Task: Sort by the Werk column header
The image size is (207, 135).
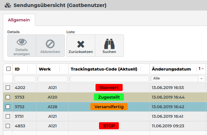Action: coord(45,69)
